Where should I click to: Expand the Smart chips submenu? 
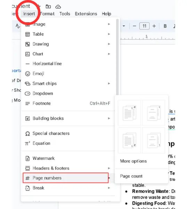(68, 84)
